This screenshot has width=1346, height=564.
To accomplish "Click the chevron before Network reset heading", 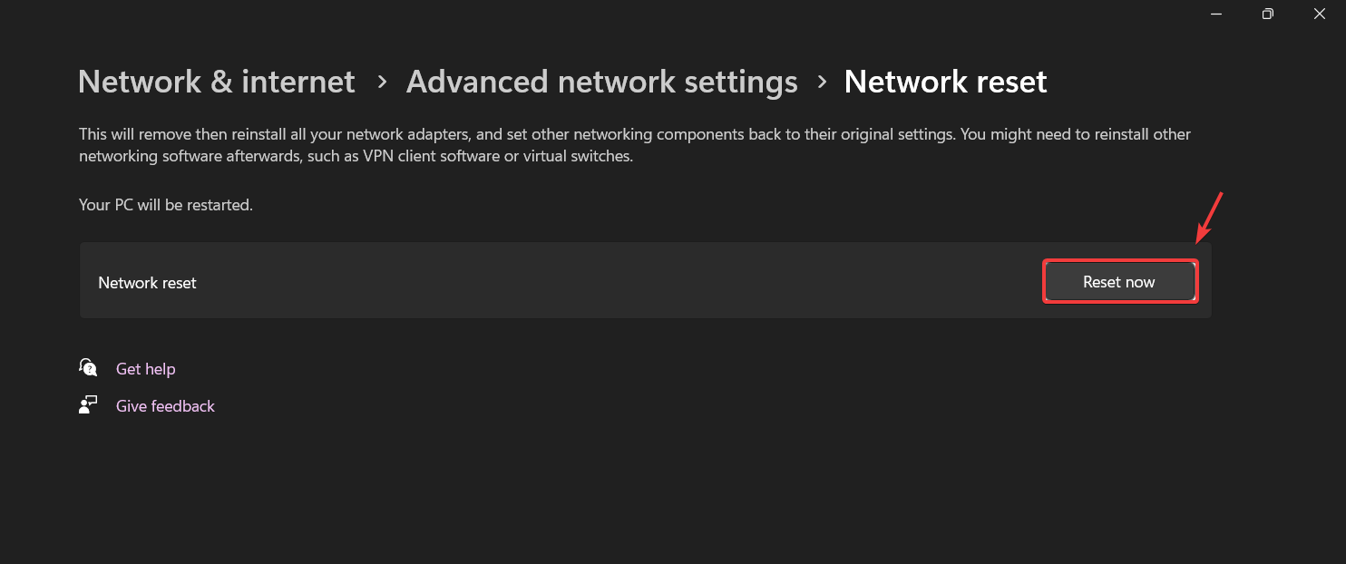I will 822,82.
